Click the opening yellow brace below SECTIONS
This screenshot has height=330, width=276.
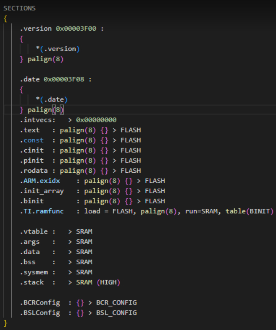coord(5,18)
